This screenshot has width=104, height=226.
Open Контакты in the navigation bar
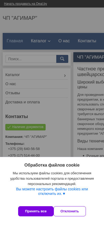87,41
